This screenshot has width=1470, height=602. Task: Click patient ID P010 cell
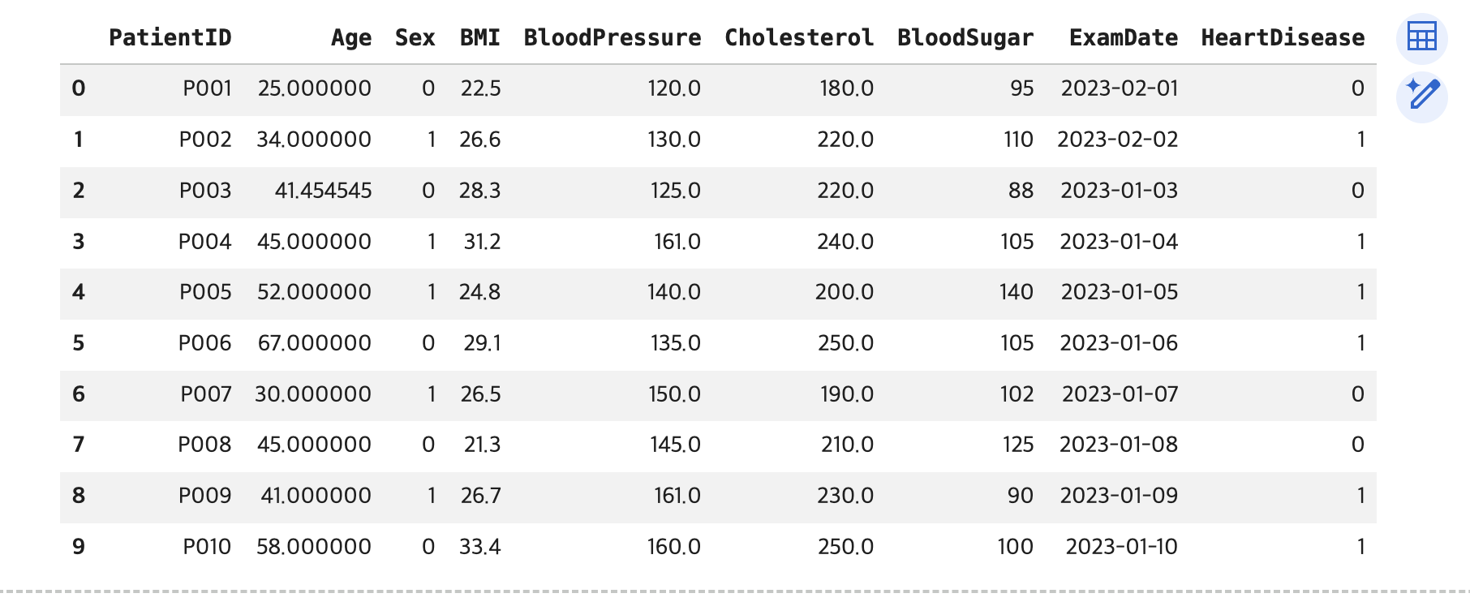(x=207, y=547)
